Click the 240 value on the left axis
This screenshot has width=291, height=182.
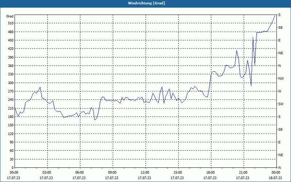coord(11,100)
